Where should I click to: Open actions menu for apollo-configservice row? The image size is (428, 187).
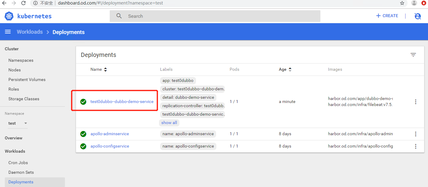(416, 146)
